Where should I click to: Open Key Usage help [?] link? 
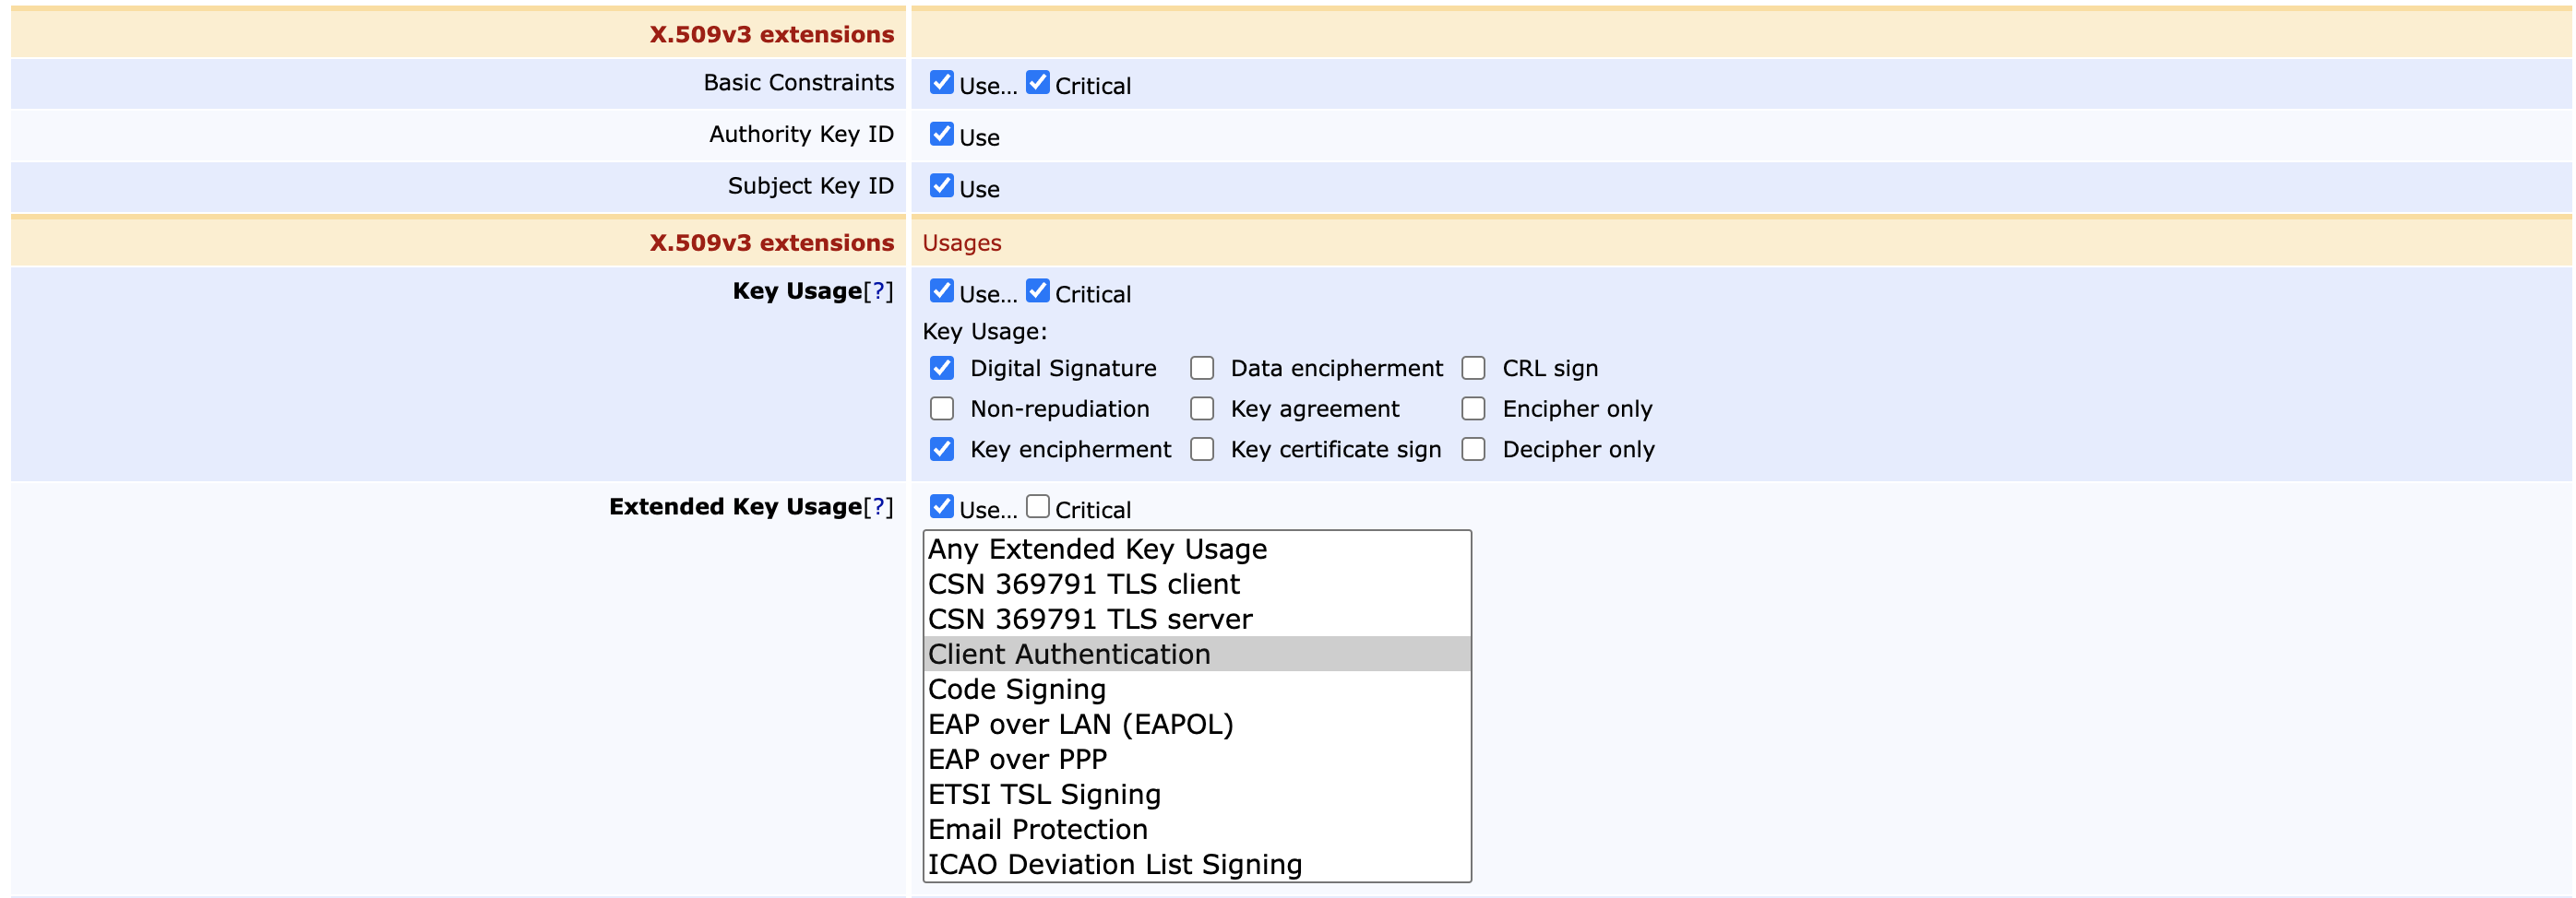point(878,291)
